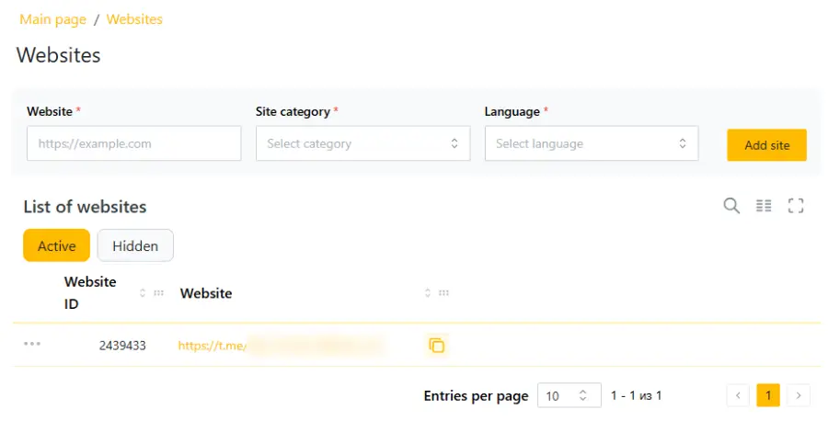Click the Language field label
The height and width of the screenshot is (421, 828).
(512, 112)
